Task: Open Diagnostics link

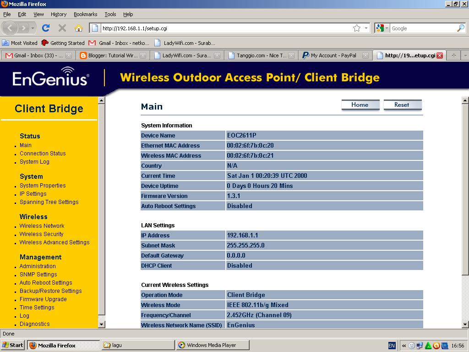Action: 35,324
